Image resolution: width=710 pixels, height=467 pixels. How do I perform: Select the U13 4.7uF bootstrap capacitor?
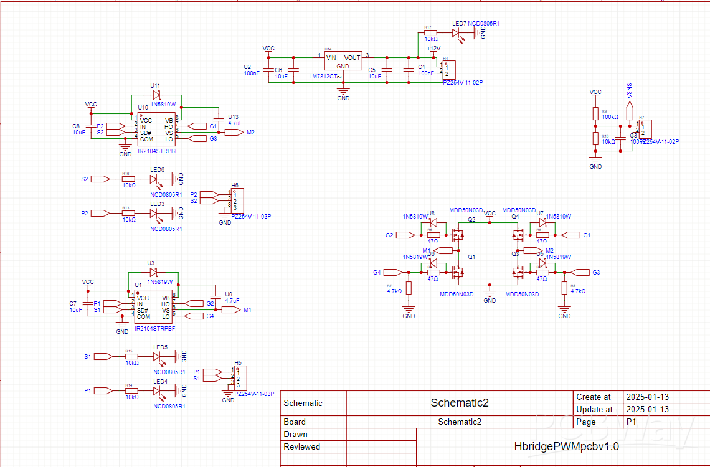(218, 119)
